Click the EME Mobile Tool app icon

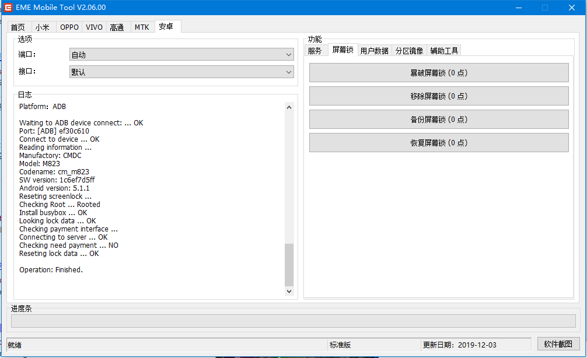click(x=8, y=8)
